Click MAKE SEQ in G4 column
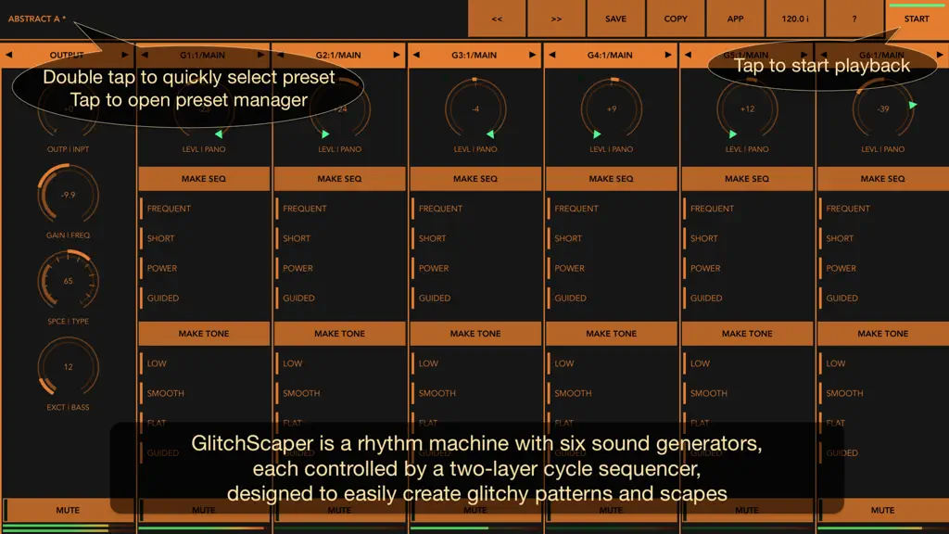Viewport: 949px width, 534px height. [612, 179]
